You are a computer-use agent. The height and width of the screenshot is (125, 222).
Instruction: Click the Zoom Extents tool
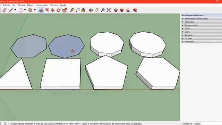tap(109, 10)
